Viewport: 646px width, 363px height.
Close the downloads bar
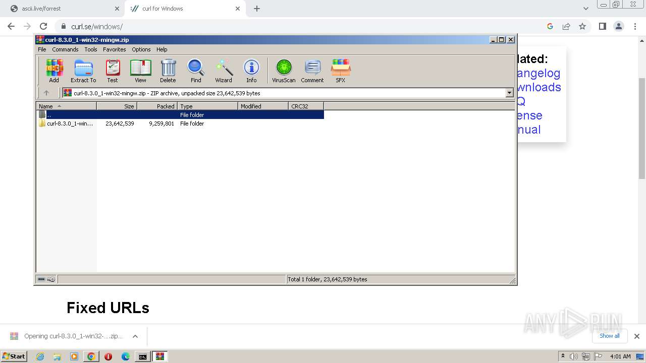[x=637, y=336]
